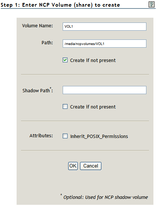Click the Volume Name label
156x207 pixels.
[37, 25]
